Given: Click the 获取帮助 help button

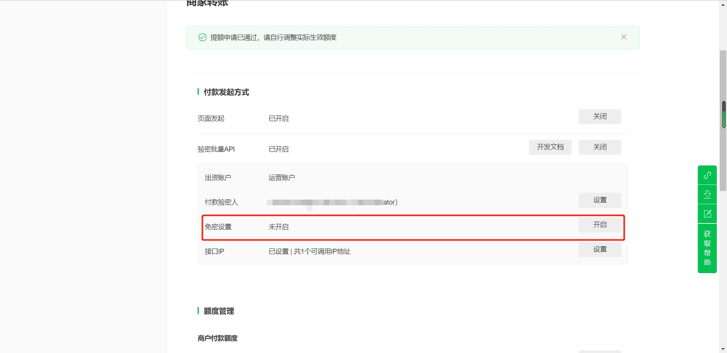Looking at the screenshot, I should (707, 248).
